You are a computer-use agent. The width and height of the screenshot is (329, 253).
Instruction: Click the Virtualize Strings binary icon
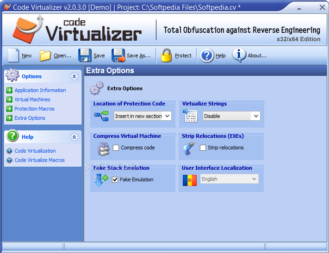pos(190,116)
